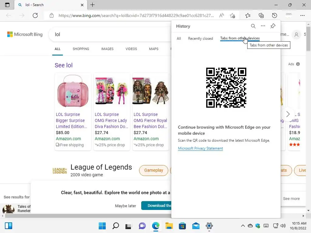
Task: Open Edge Settings and more menu
Action: pyautogui.click(x=302, y=15)
